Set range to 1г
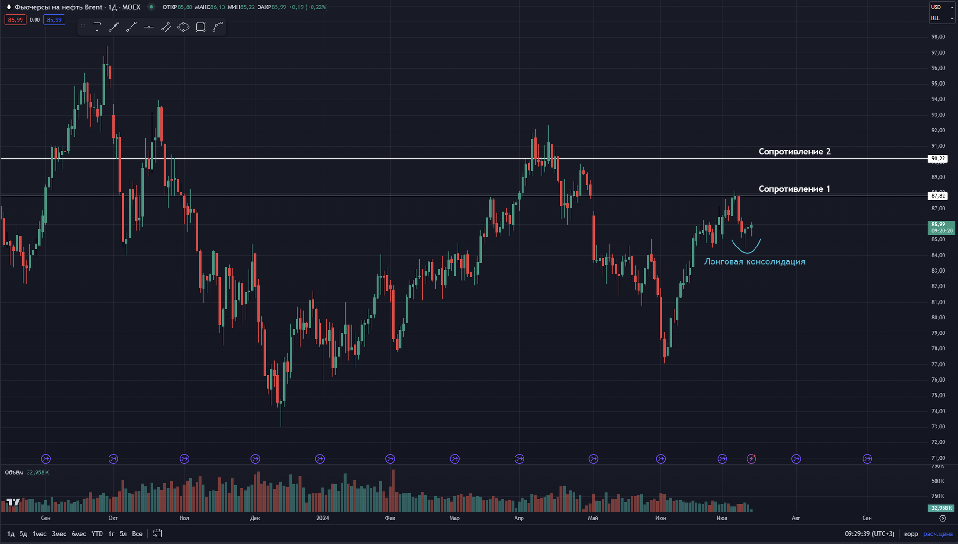This screenshot has height=544, width=958. [111, 534]
